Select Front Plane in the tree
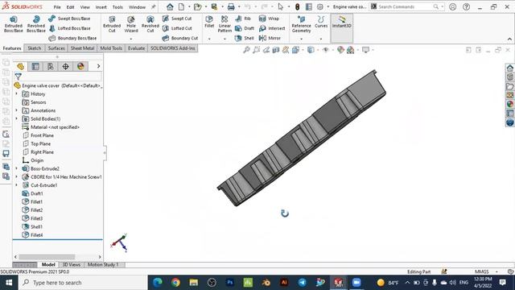 point(38,135)
